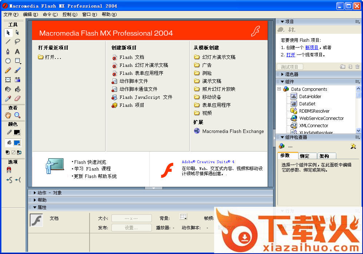
Task: Expand the 动作 - 对象 panel
Action: pyautogui.click(x=35, y=193)
